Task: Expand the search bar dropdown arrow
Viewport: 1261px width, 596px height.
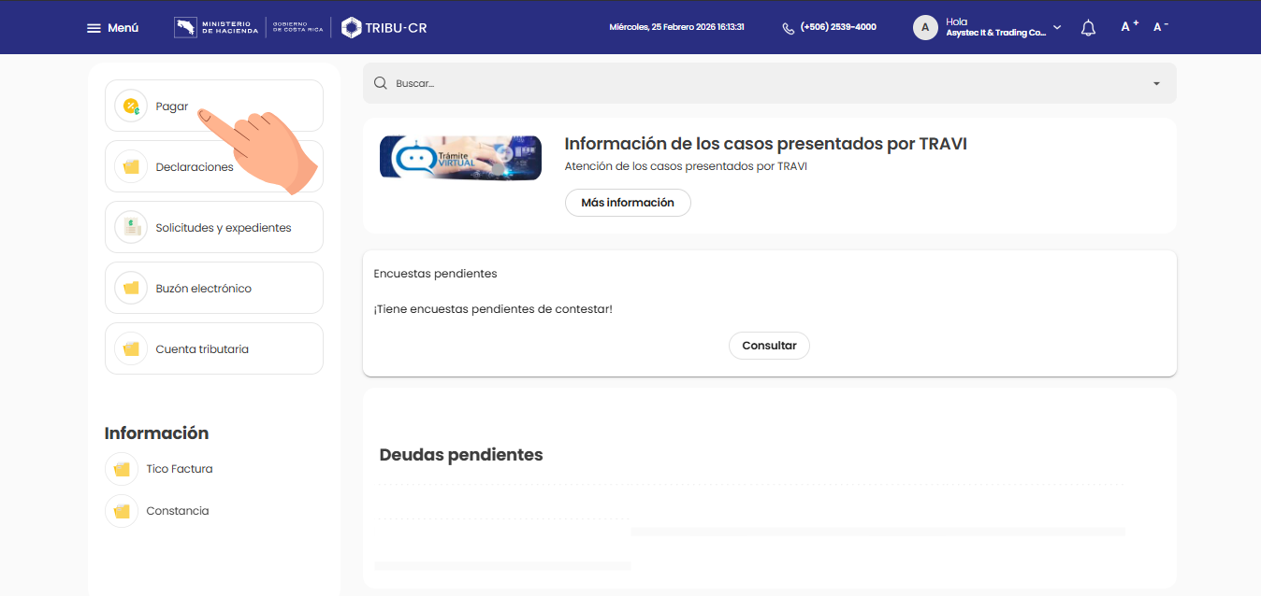Action: (x=1156, y=83)
